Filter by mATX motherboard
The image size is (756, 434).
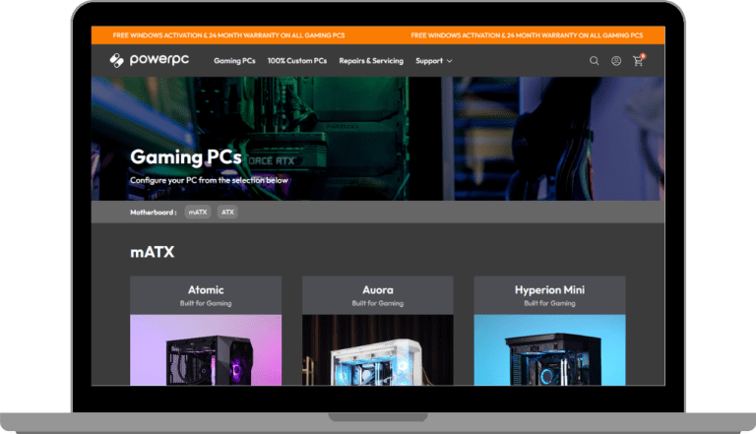[x=198, y=213]
